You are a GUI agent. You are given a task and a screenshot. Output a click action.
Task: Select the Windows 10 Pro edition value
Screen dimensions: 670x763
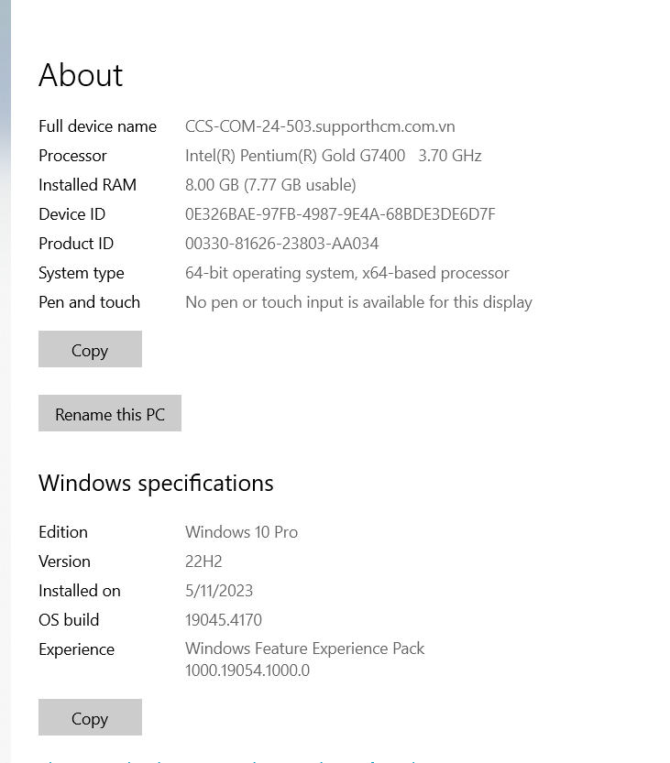[x=241, y=532]
